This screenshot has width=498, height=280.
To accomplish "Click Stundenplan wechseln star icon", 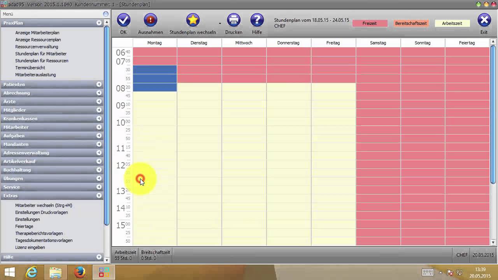I will pyautogui.click(x=193, y=20).
